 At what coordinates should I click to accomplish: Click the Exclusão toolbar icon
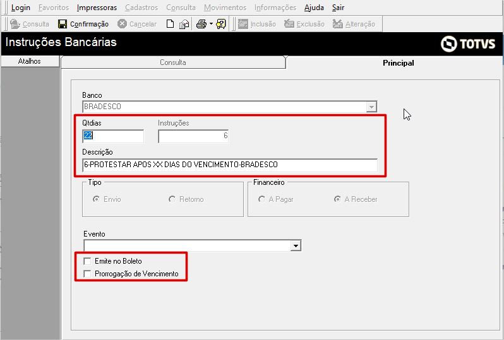[289, 24]
